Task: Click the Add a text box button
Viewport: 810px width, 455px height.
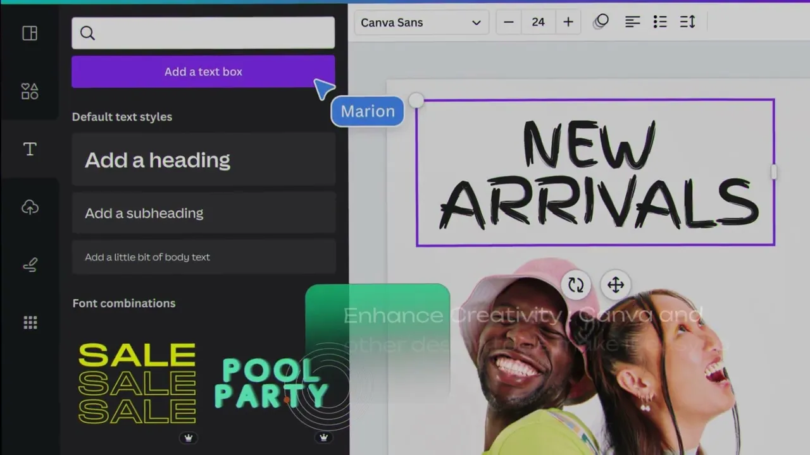Action: point(203,71)
